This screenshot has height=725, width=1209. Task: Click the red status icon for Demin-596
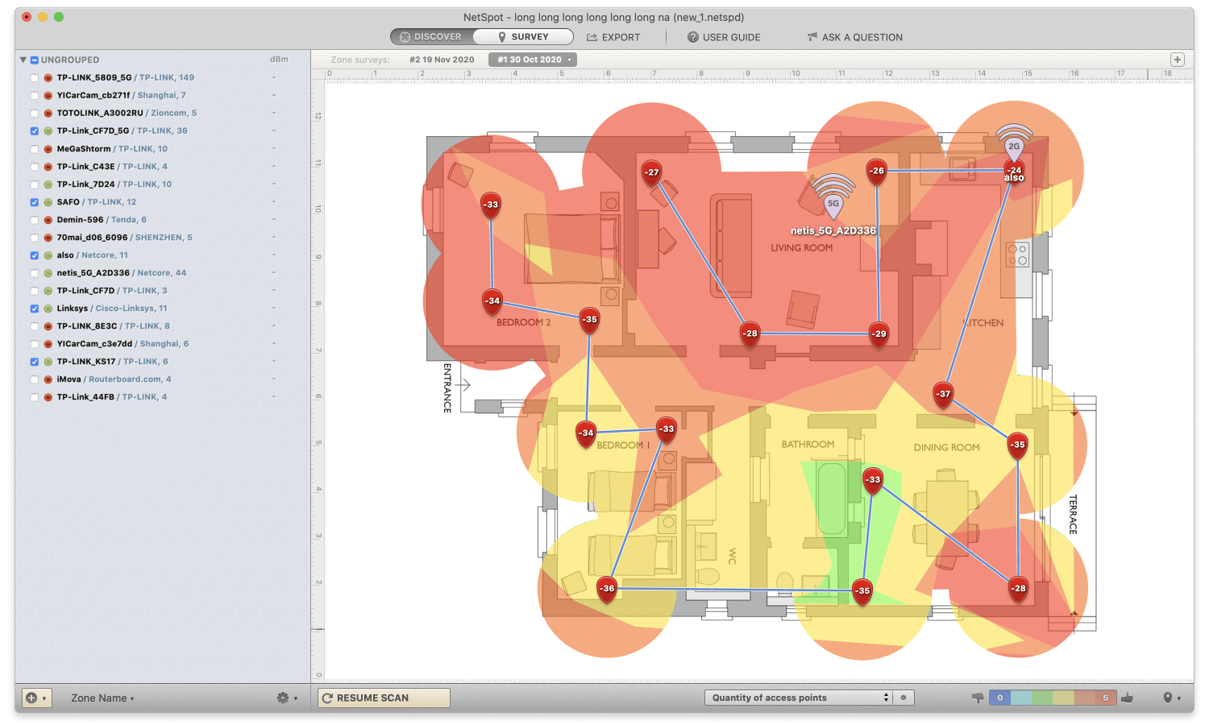coord(48,220)
